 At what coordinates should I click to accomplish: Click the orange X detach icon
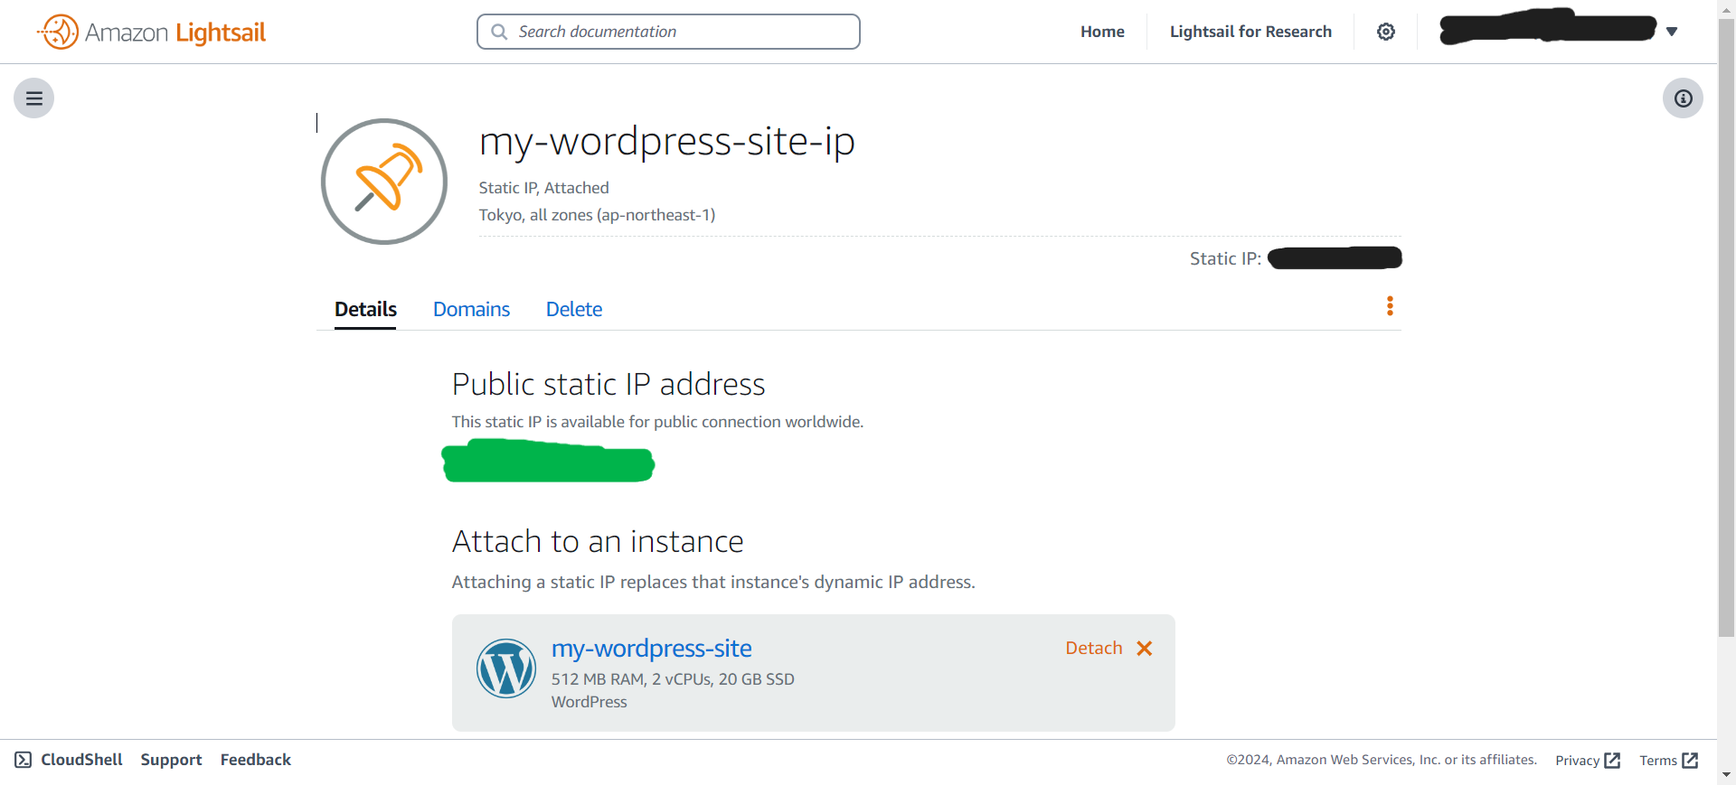point(1145,649)
